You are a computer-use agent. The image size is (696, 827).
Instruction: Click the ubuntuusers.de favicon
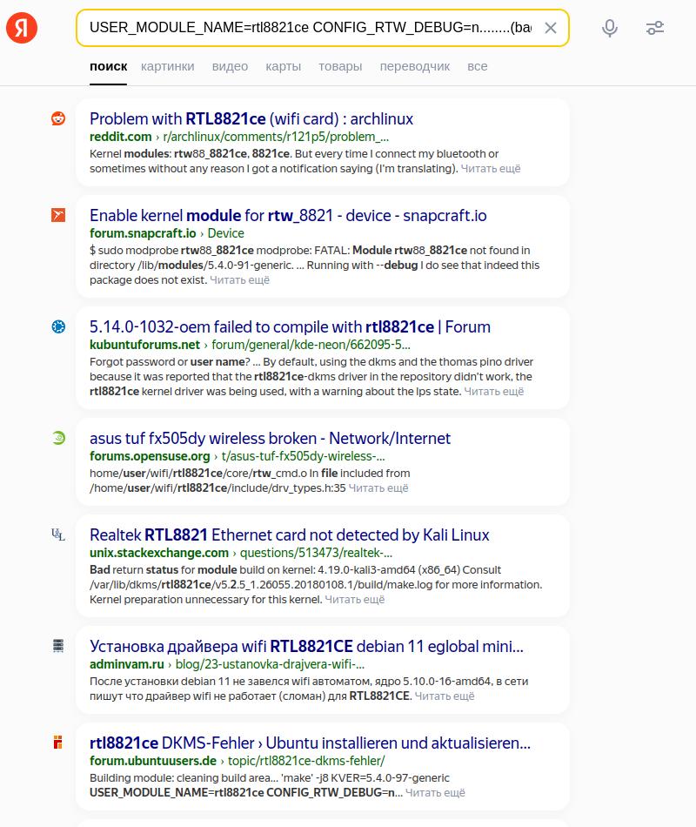pos(58,742)
